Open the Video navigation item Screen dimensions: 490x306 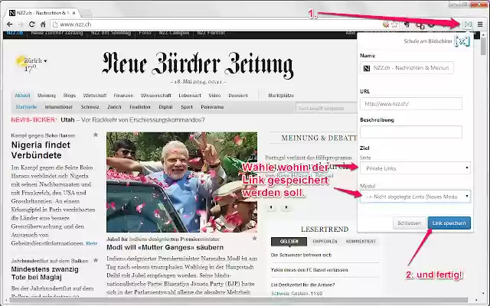pyautogui.click(x=214, y=95)
